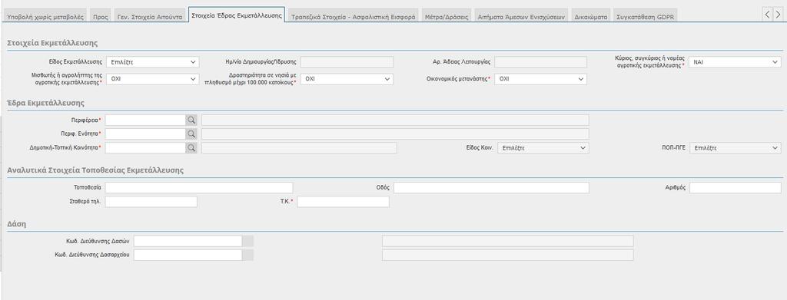Screen dimensions: 787x300
Task: Click the Περιφ. Ενότητα code input field
Action: coord(145,134)
